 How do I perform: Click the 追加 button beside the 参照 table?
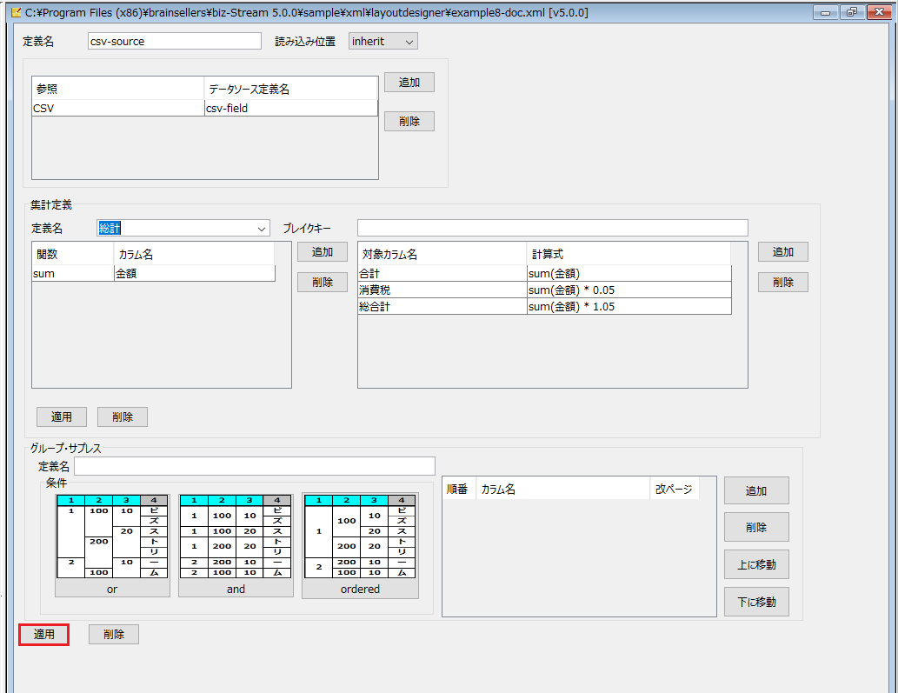(x=409, y=83)
